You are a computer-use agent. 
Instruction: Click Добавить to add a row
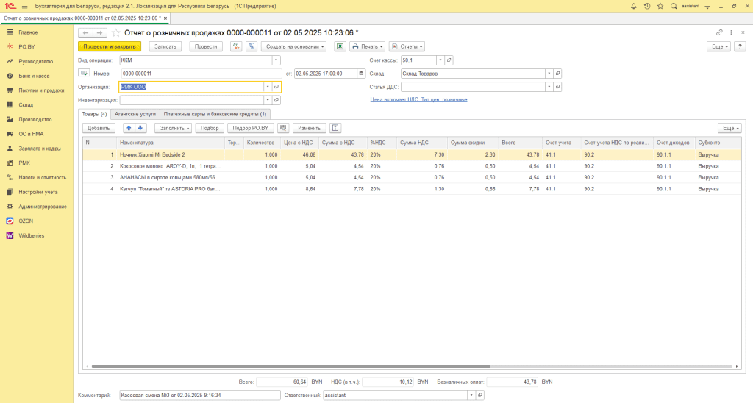pyautogui.click(x=99, y=128)
